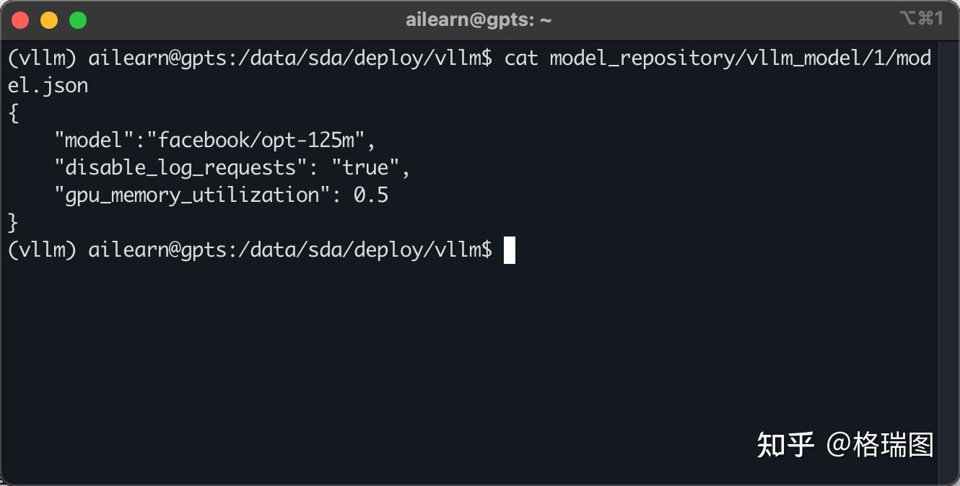This screenshot has height=486, width=960.
Task: Click the /data/sda/deploy/vllm path in first prompt
Action: point(359,58)
